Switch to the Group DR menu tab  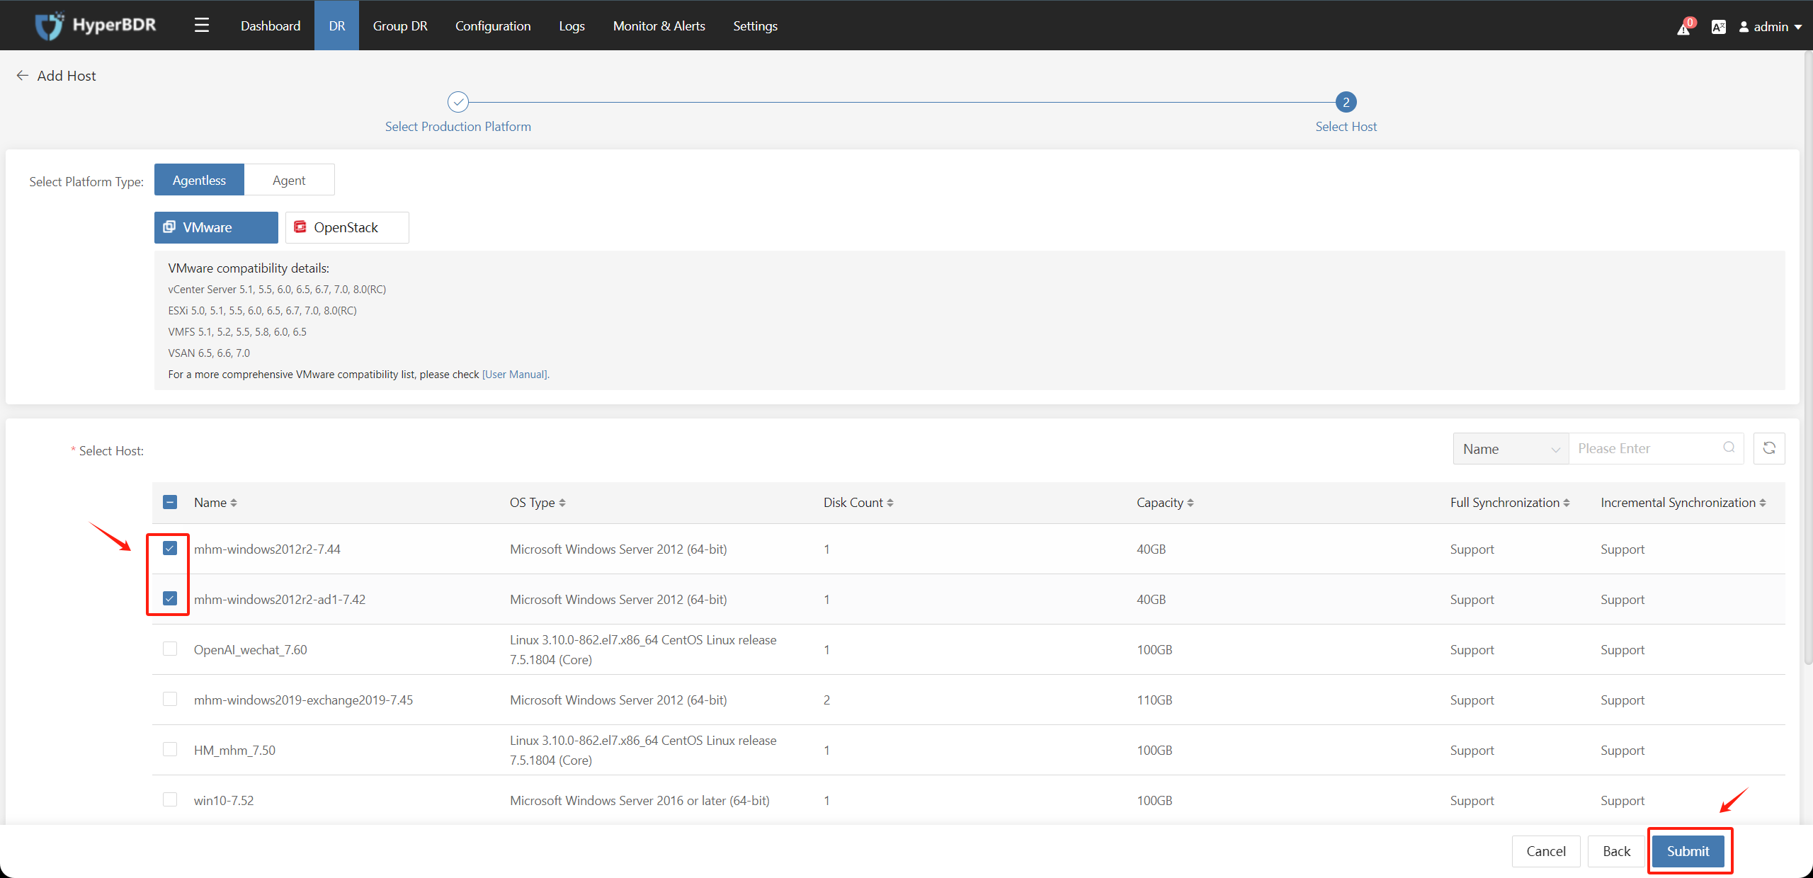click(x=399, y=23)
